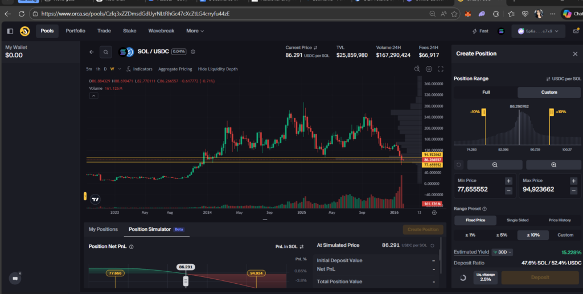
Task: Switch to Position Simulator tab
Action: point(157,229)
